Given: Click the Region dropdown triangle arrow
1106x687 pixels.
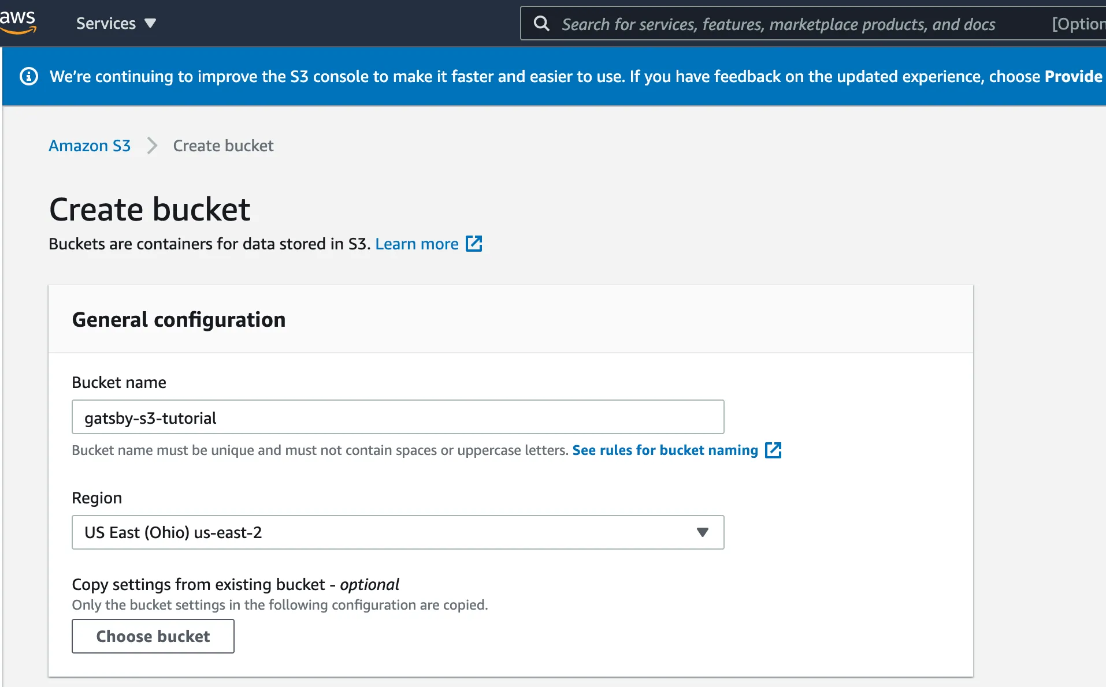Looking at the screenshot, I should (702, 532).
